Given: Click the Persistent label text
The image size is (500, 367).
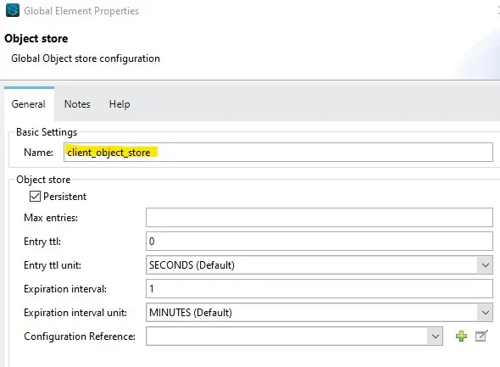Looking at the screenshot, I should coord(64,197).
